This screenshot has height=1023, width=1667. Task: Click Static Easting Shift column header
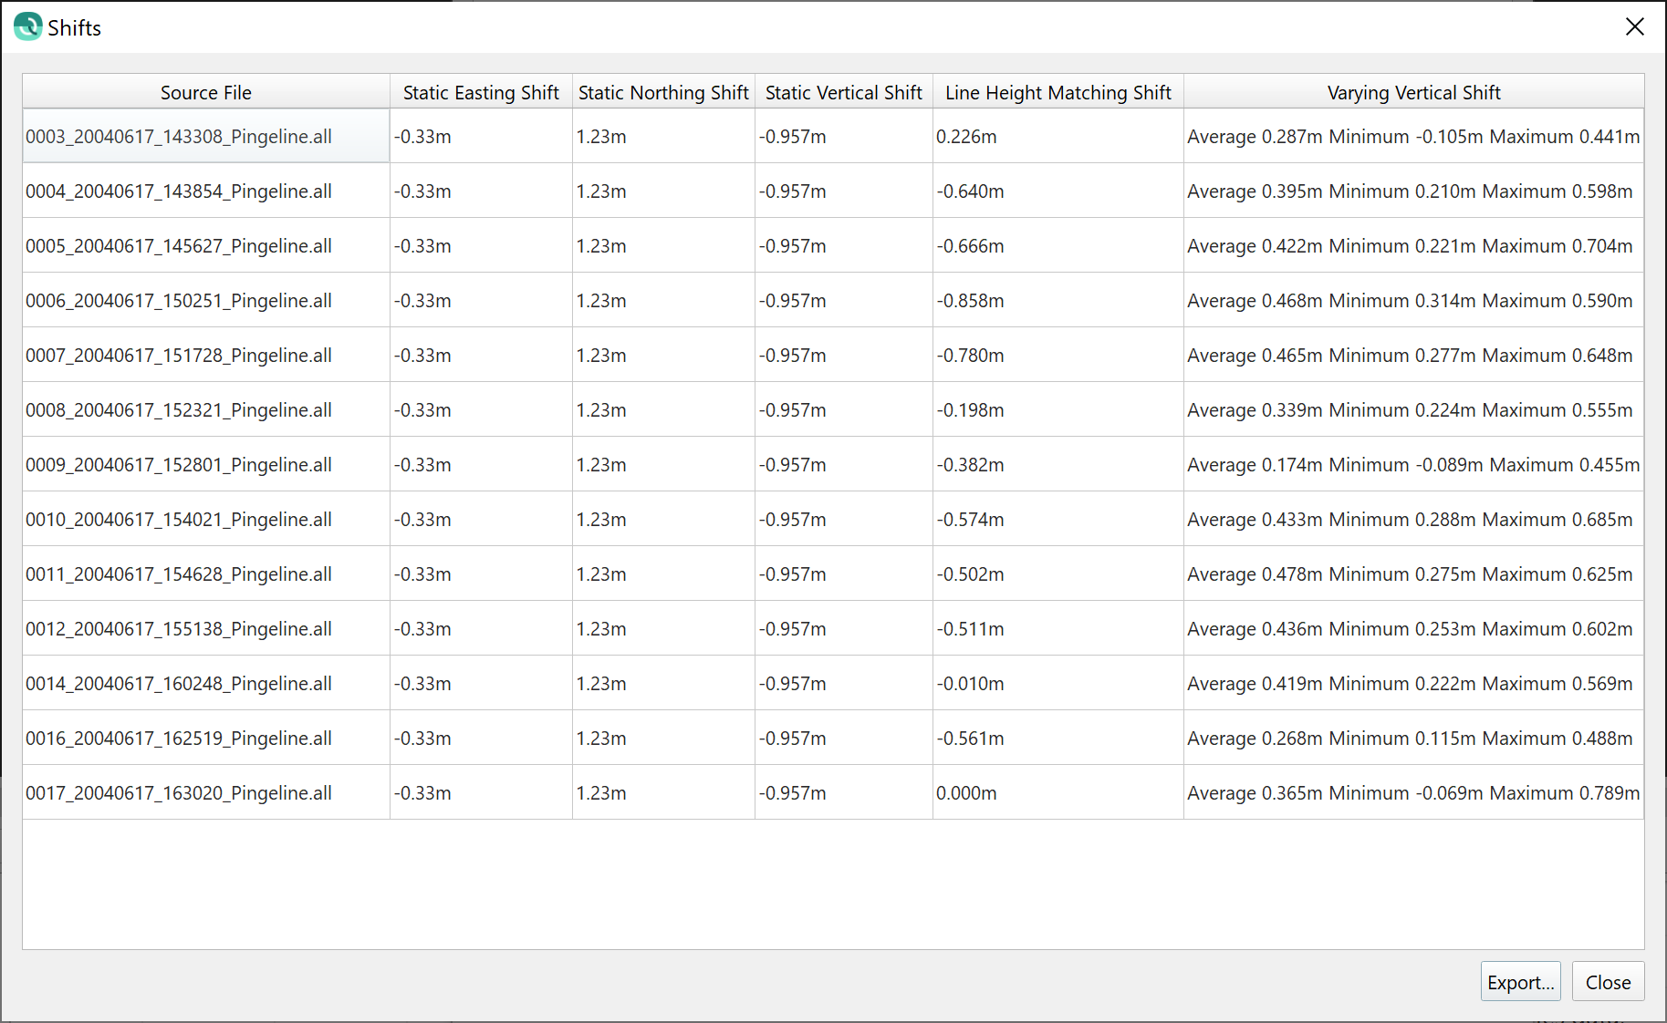(481, 92)
